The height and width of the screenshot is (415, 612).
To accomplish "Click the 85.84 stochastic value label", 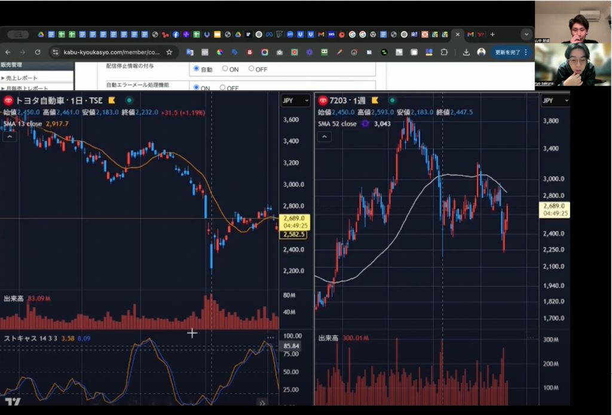I will (x=291, y=346).
